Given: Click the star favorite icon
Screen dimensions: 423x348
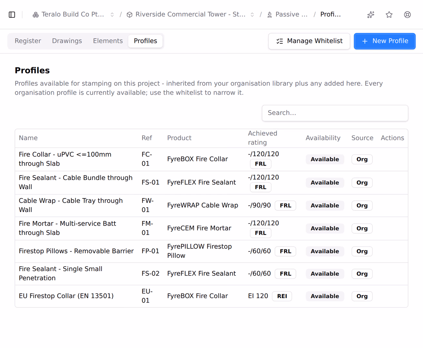Looking at the screenshot, I should [x=389, y=15].
